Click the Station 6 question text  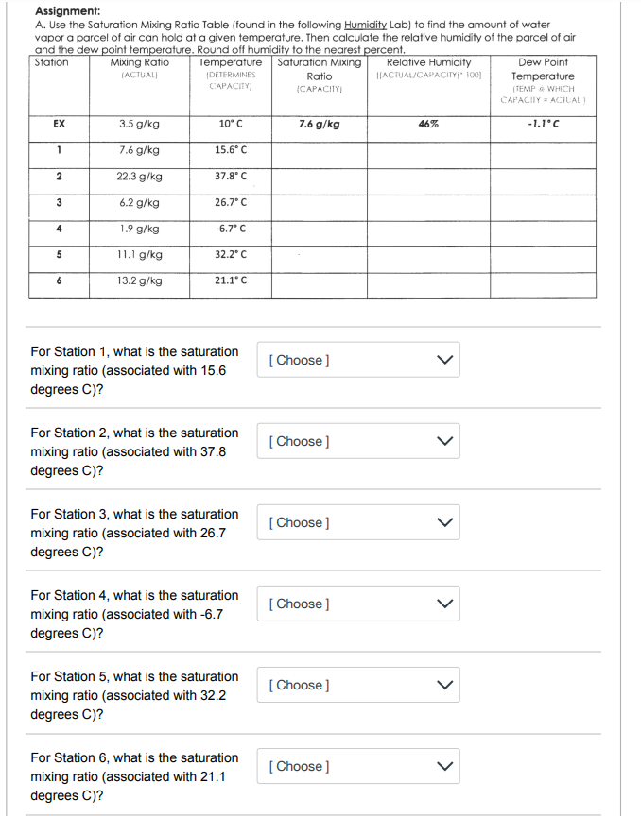click(134, 776)
